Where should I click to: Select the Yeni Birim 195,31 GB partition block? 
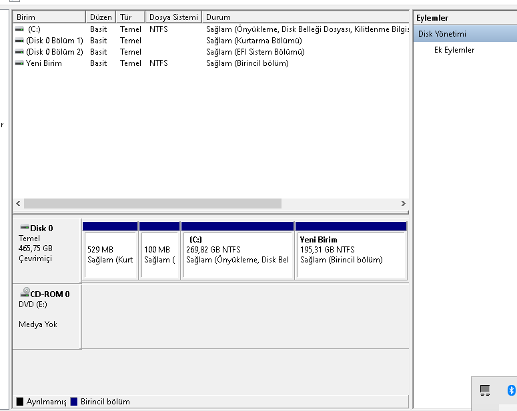point(351,250)
